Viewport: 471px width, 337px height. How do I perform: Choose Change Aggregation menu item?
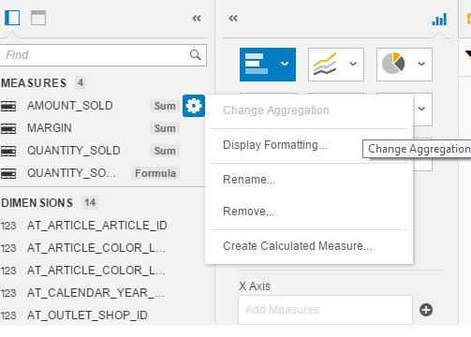276,110
